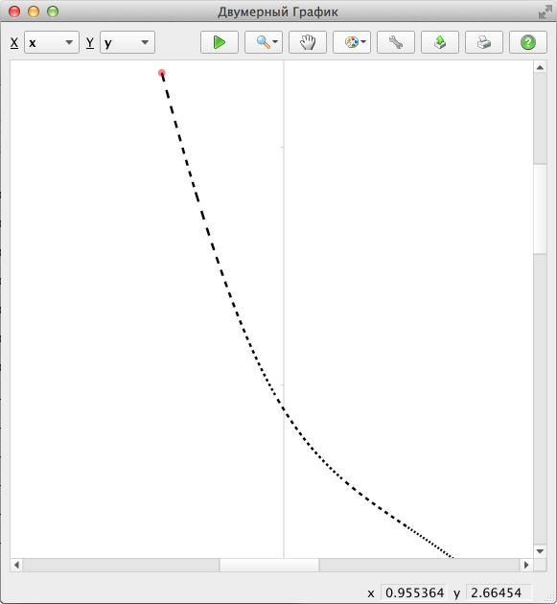Click the x coordinate value field

(x=414, y=592)
